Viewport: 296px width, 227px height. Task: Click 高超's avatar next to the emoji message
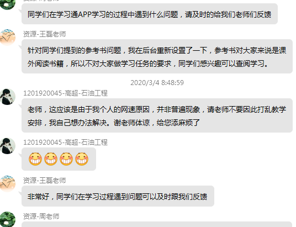coord(7,146)
